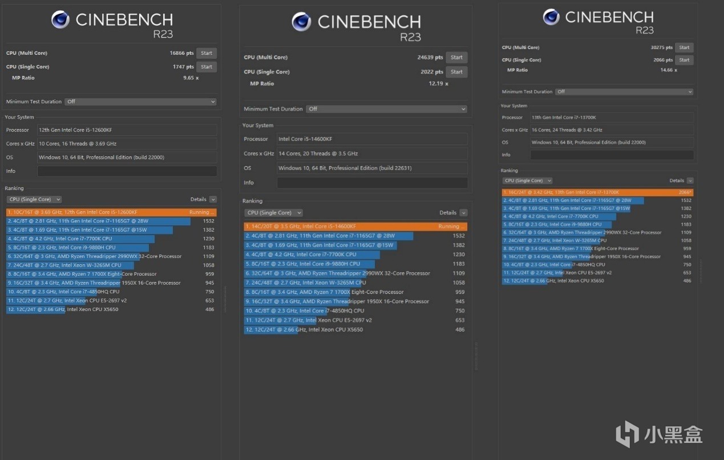Screen dimensions: 724x460
Task: Select Xeon W-3265M row in 12600KF ranking
Action: (x=112, y=265)
